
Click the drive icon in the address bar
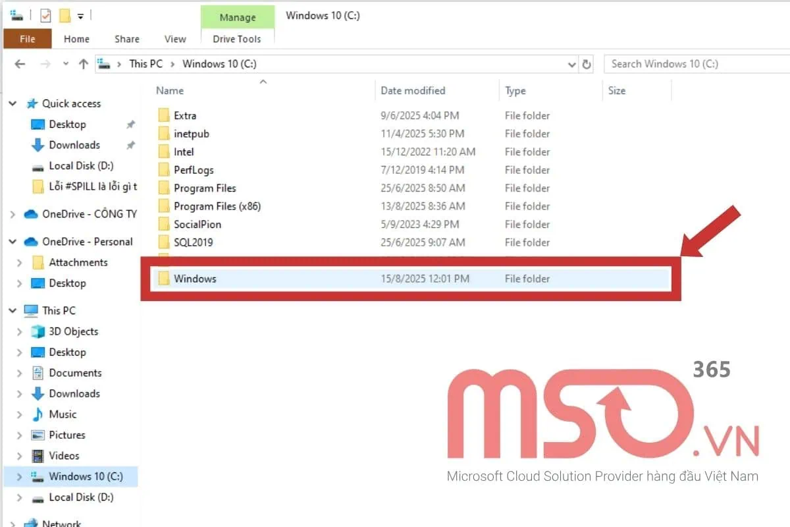[x=104, y=63]
